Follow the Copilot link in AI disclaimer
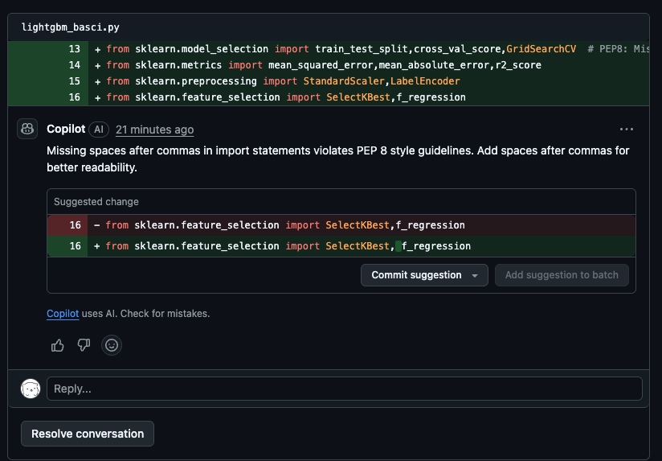662x461 pixels. click(x=63, y=314)
